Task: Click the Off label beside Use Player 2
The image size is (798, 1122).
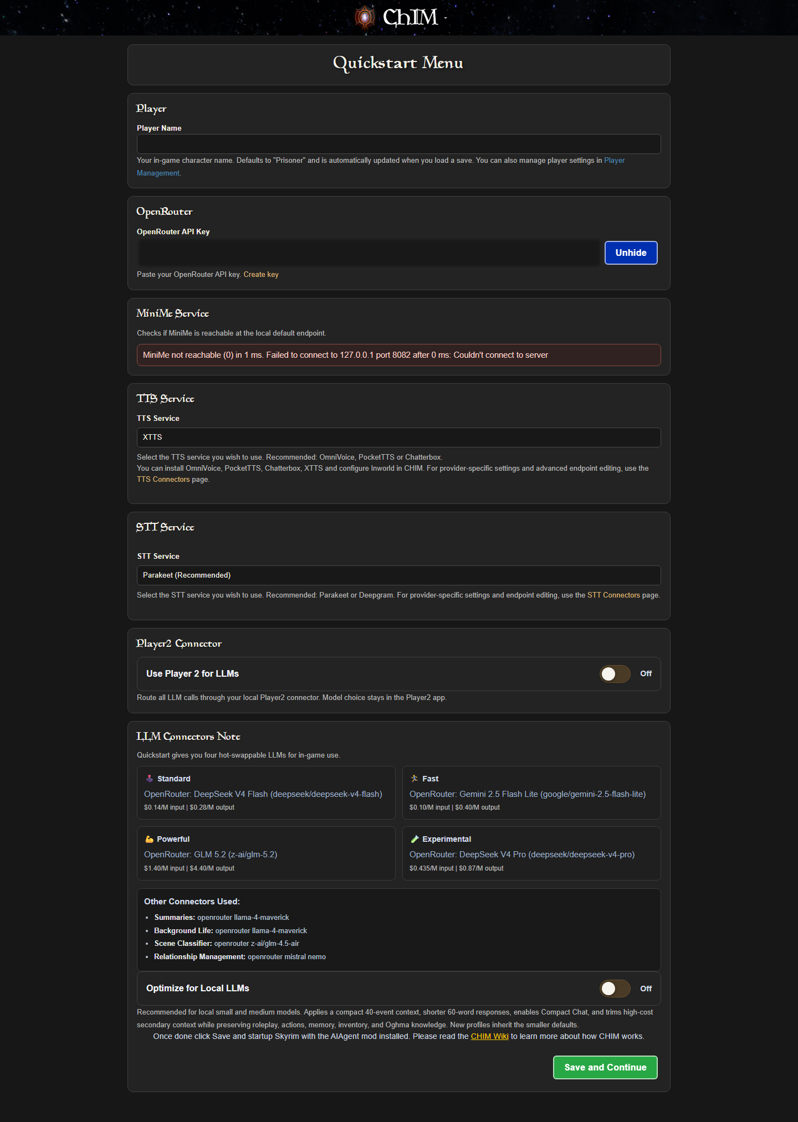Action: tap(646, 673)
